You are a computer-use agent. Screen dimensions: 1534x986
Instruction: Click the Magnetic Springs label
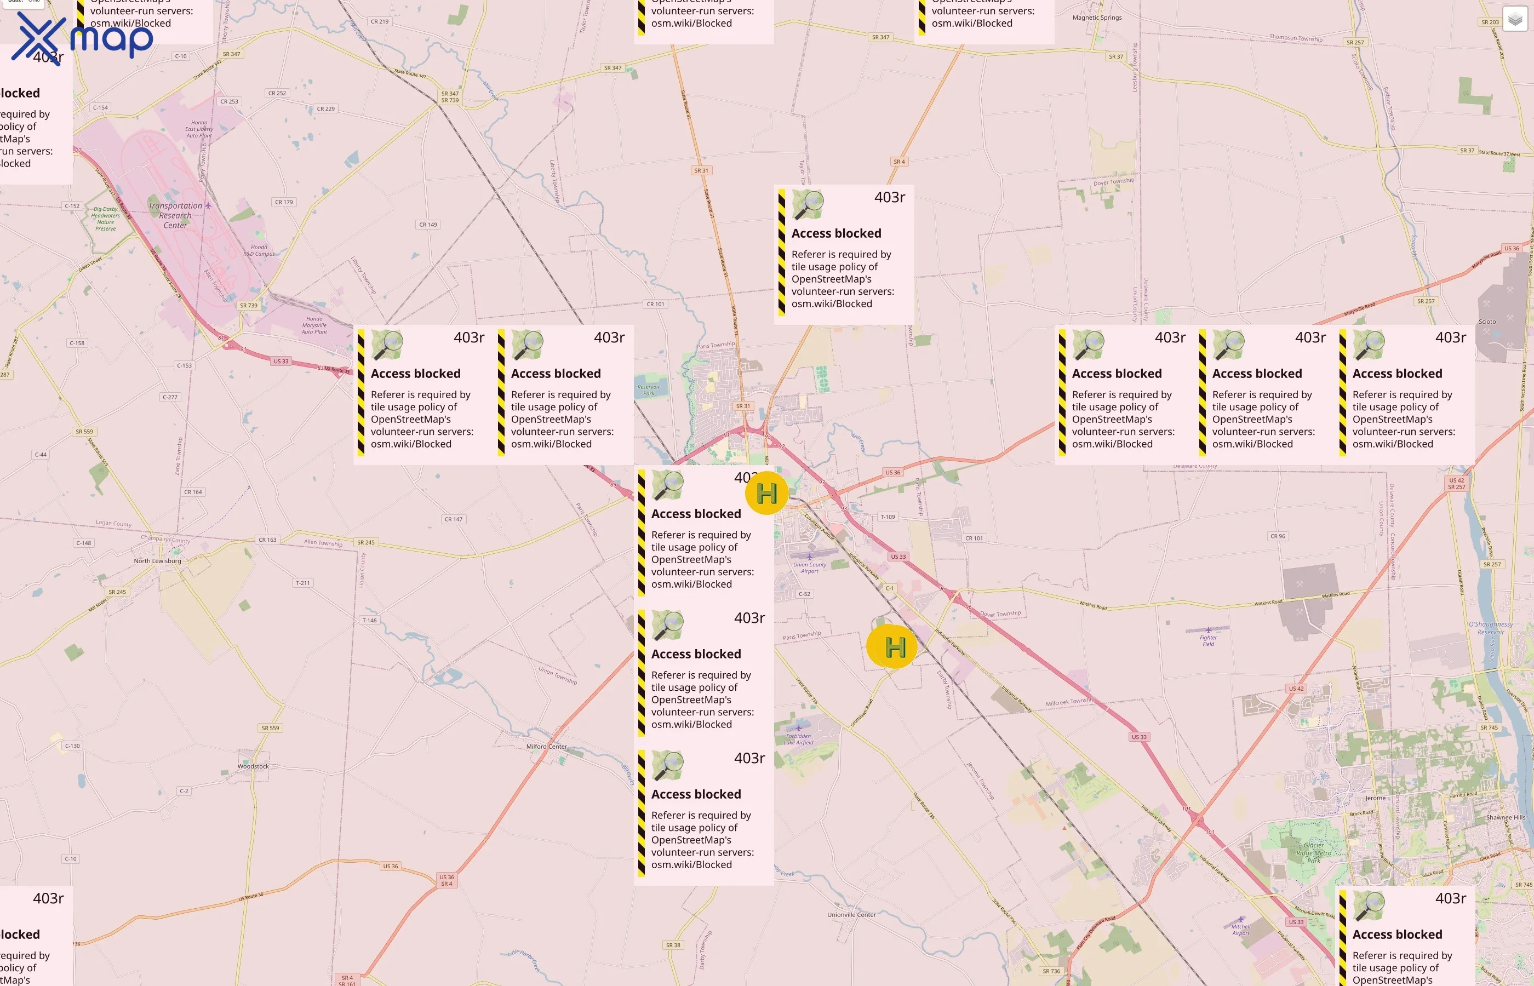[1097, 18]
